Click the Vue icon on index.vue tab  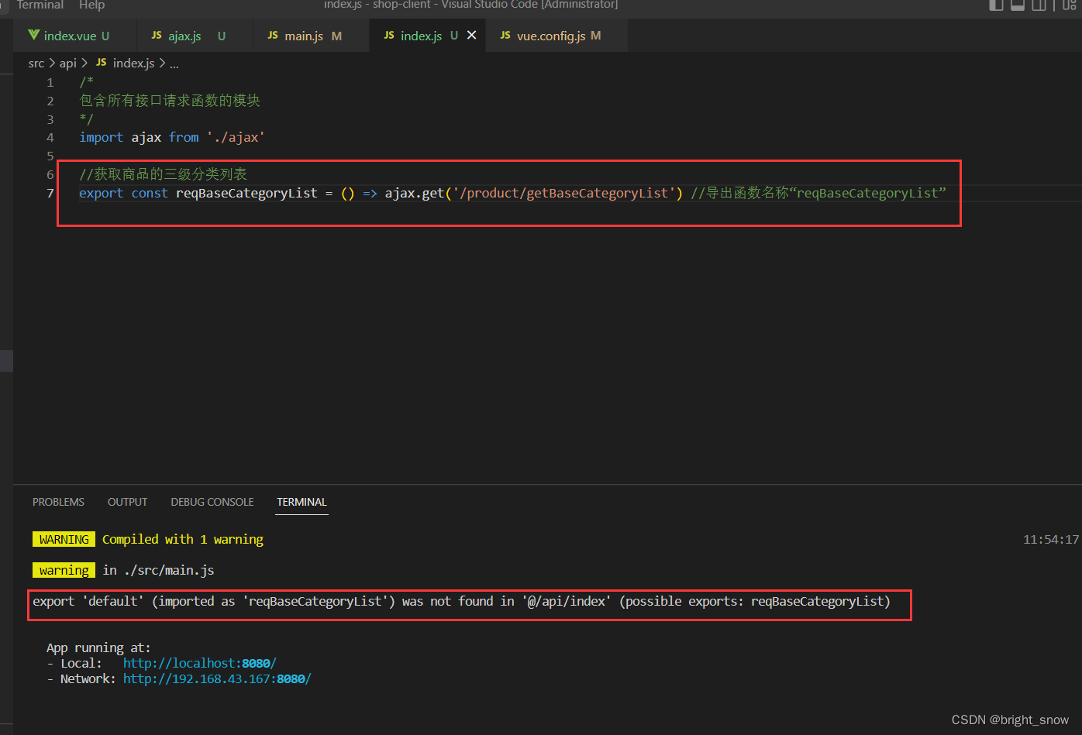[33, 35]
